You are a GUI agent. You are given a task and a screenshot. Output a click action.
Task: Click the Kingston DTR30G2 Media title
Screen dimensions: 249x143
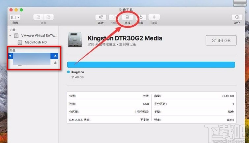125,38
